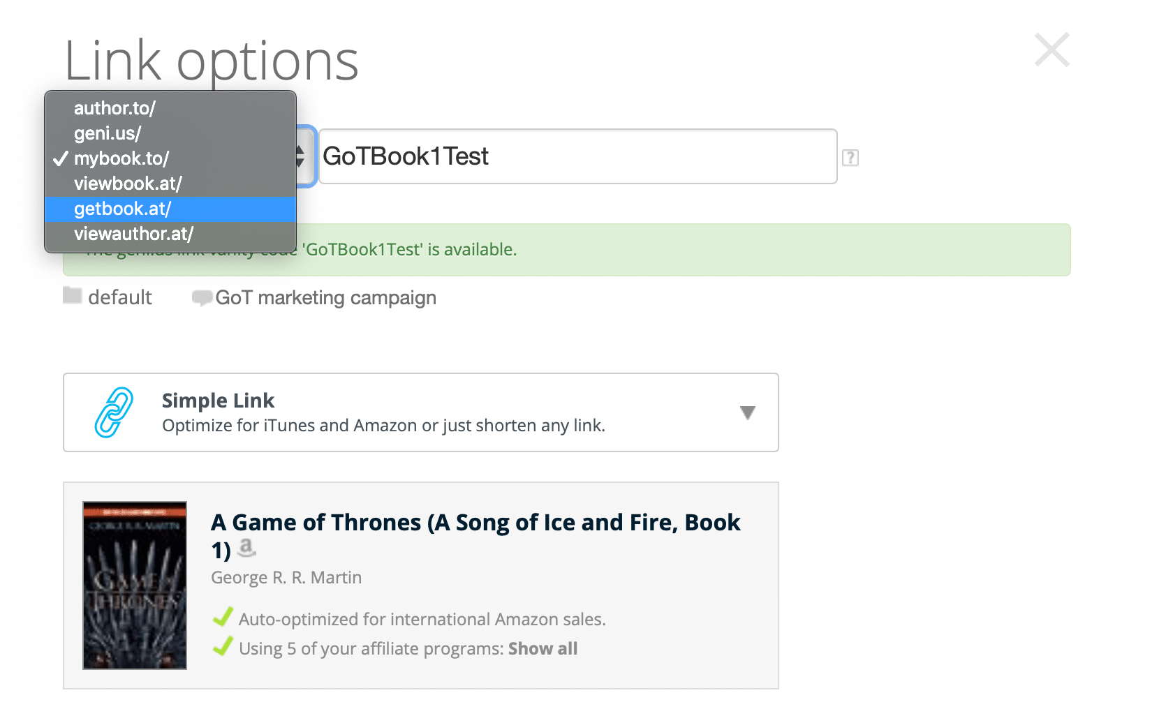
Task: Select the getbook.at/ domain option
Action: point(123,209)
